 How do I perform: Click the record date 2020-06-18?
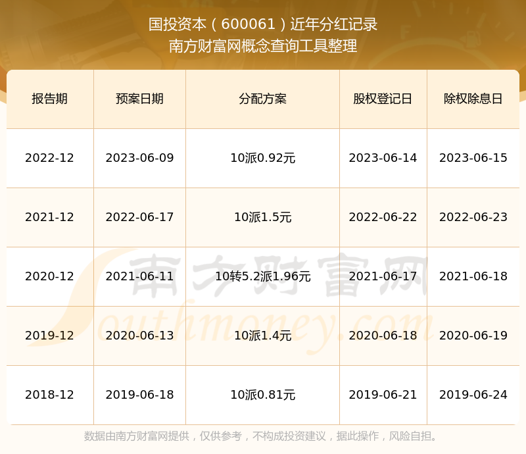coord(383,335)
